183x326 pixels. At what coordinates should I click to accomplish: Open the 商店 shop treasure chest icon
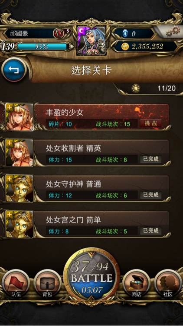[x=136, y=283]
